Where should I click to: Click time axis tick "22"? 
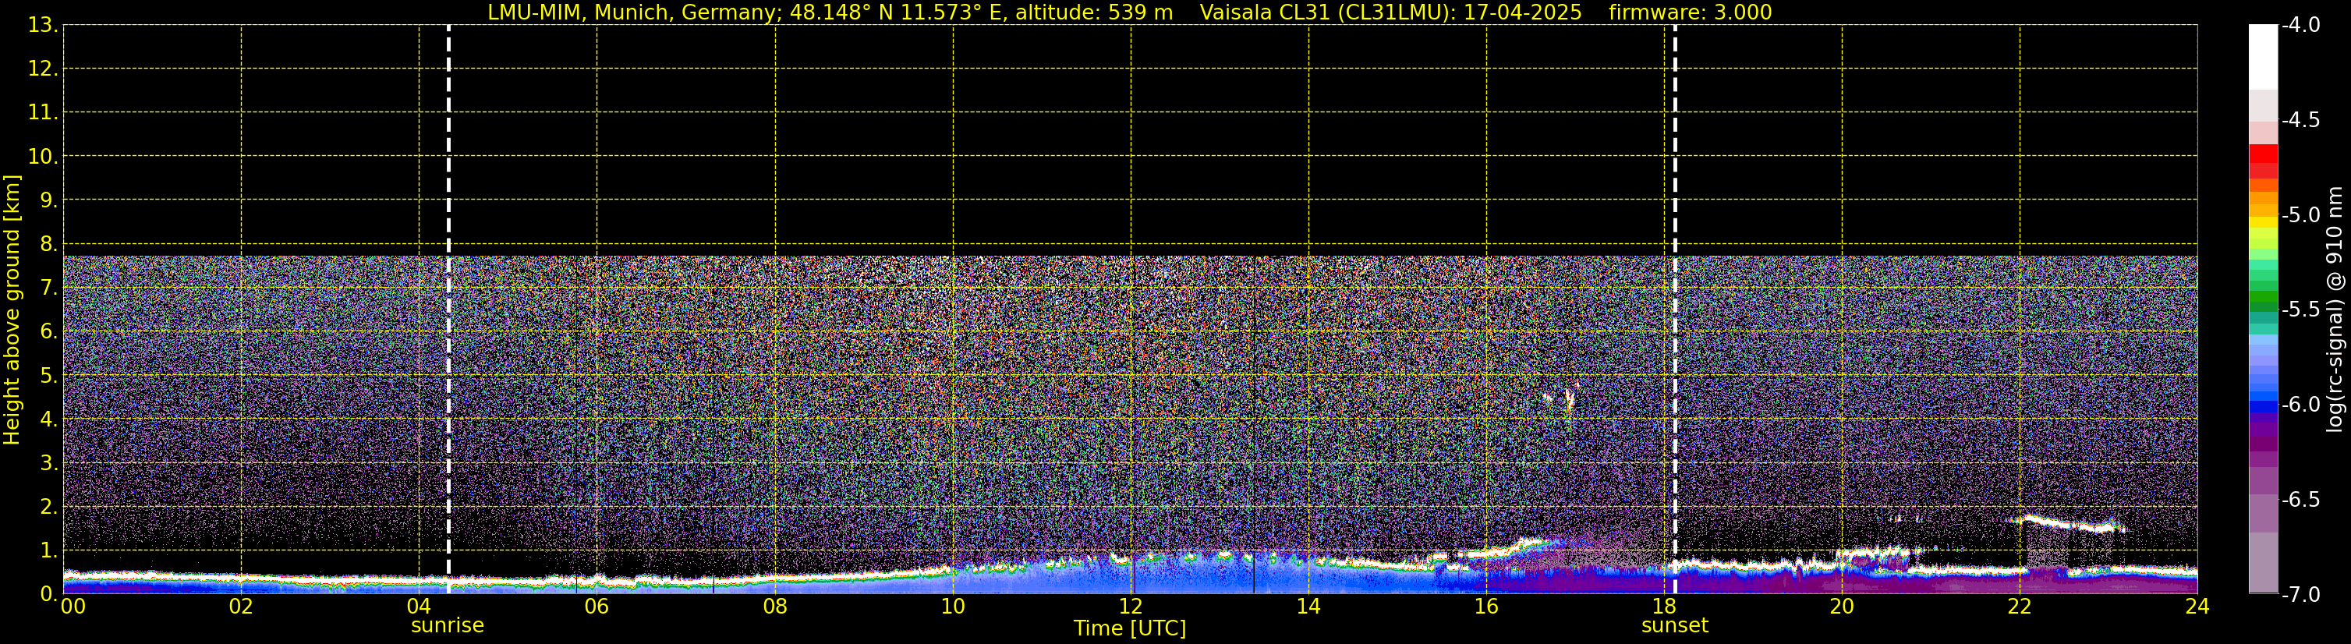(2020, 607)
